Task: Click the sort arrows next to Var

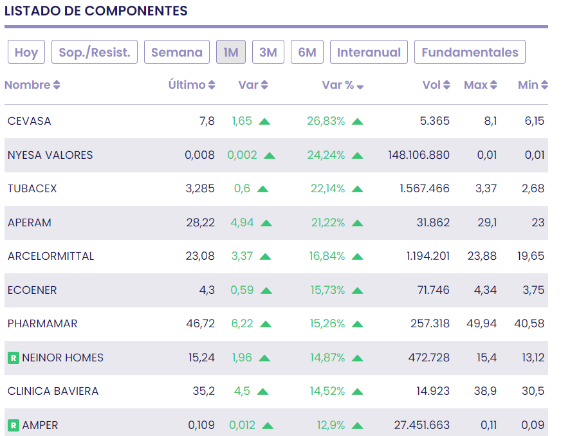Action: 264,86
